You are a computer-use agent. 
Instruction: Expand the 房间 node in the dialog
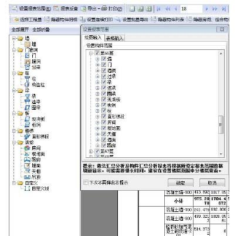97,123
